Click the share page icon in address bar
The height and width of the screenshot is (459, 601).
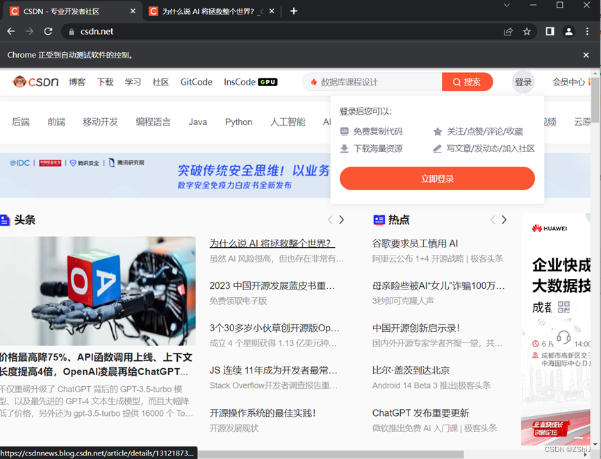[x=508, y=31]
